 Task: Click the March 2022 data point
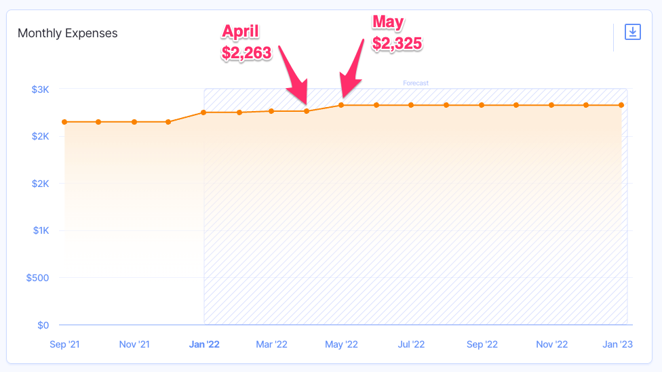[271, 111]
